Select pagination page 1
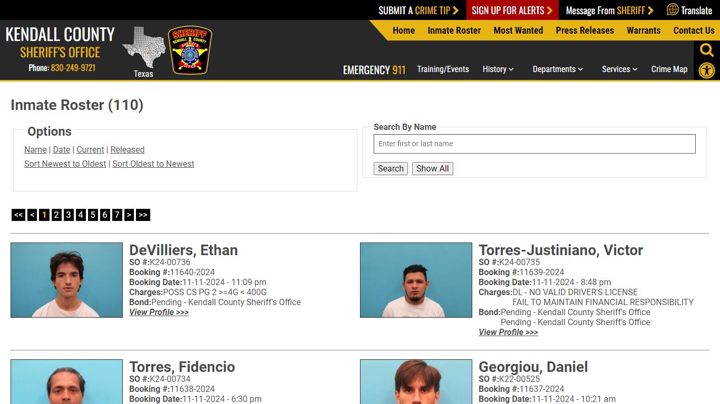Viewport: 720px width, 404px height. click(x=44, y=215)
